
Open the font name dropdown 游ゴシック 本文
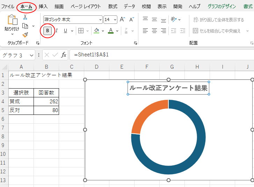coord(100,20)
